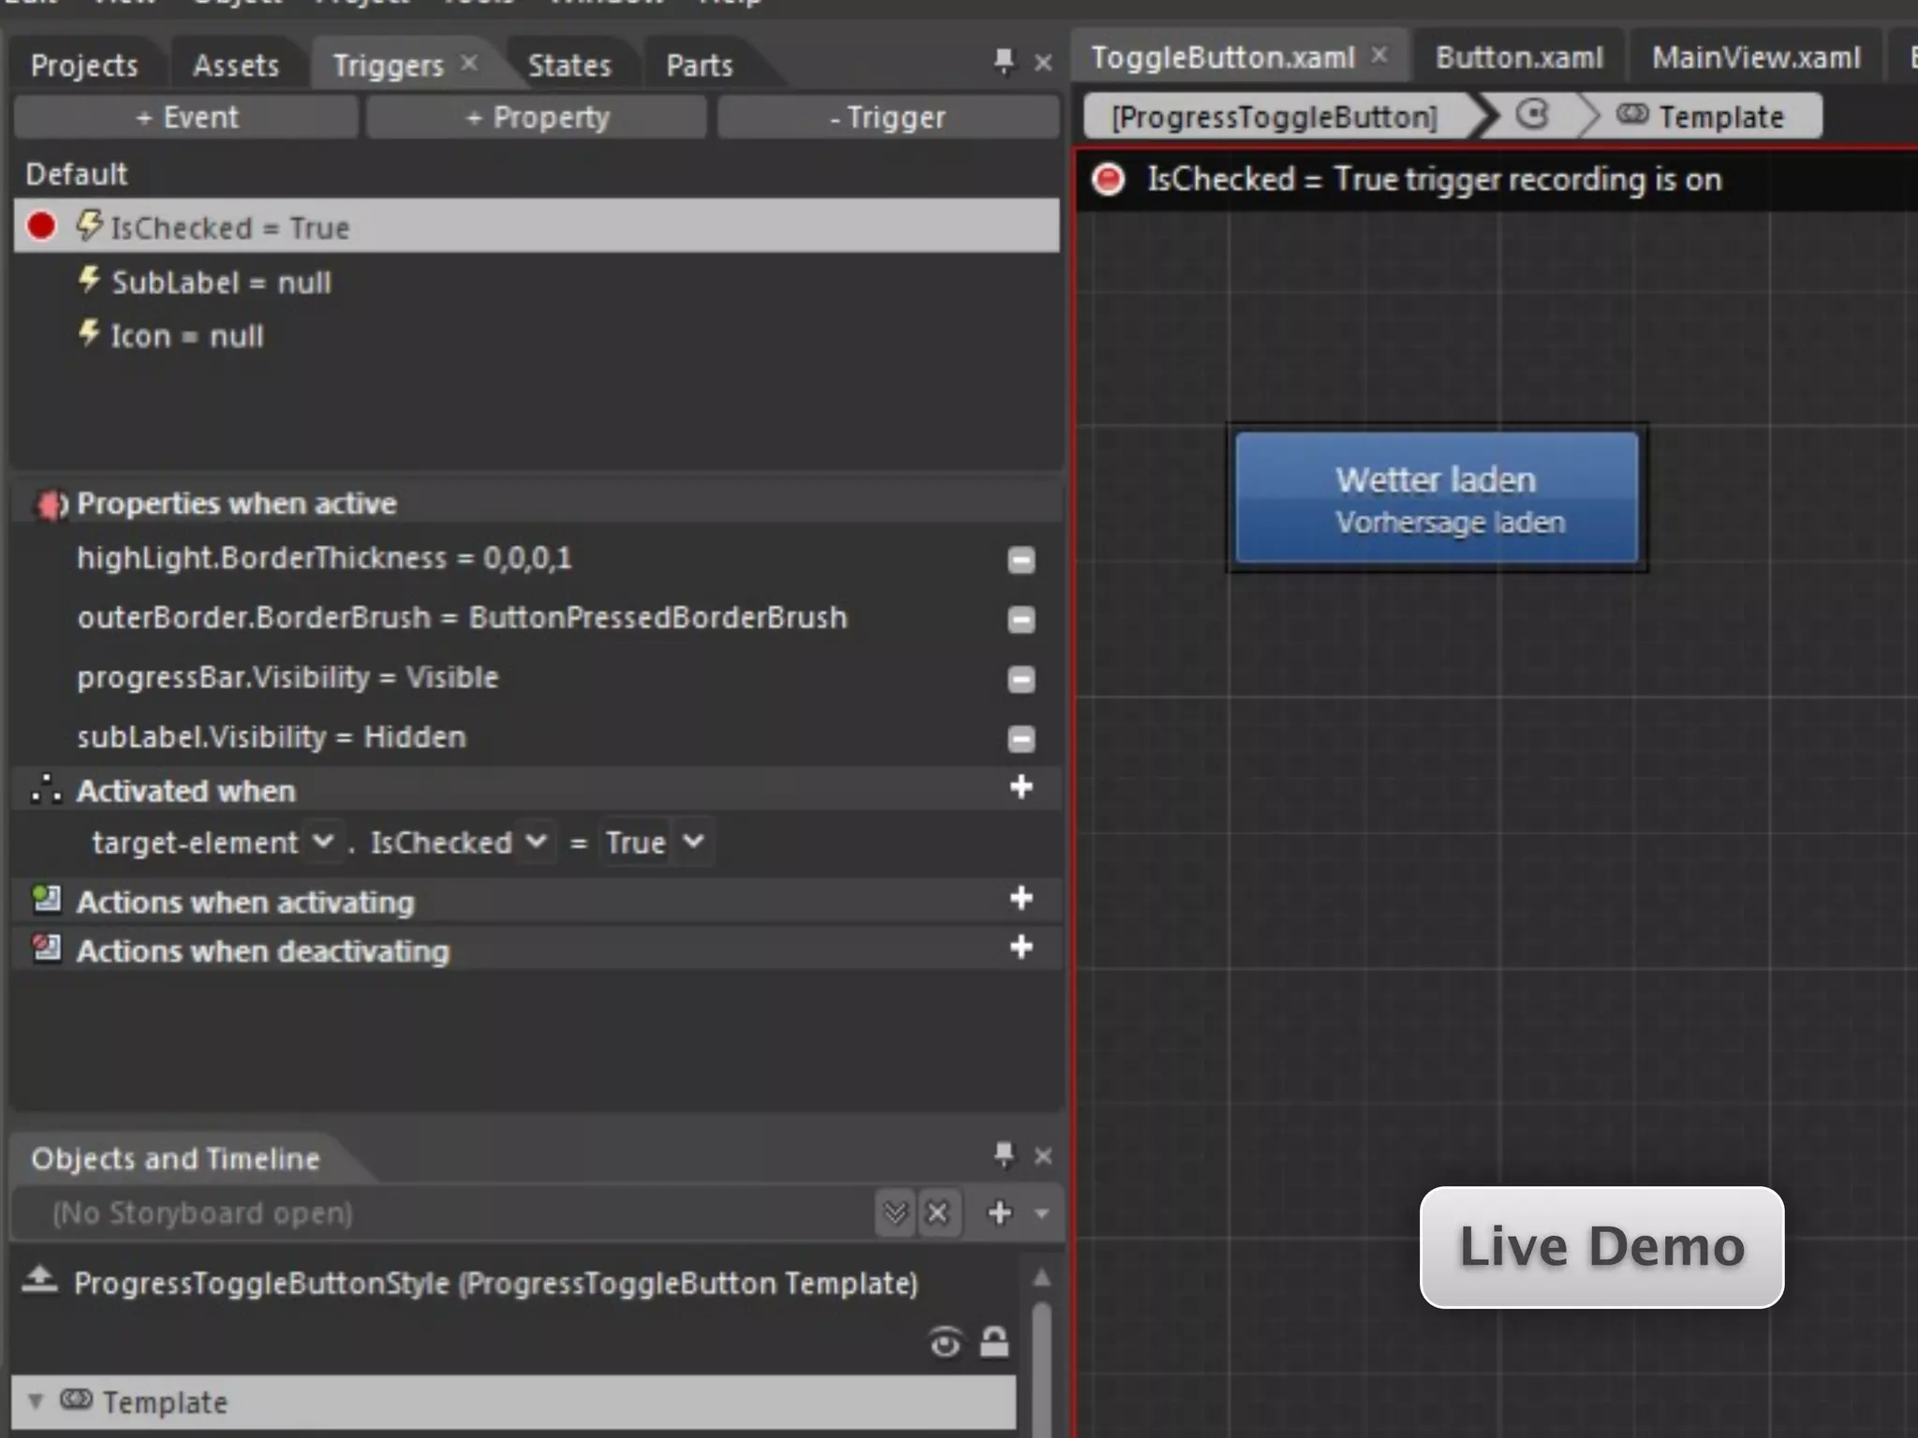The width and height of the screenshot is (1918, 1438).
Task: Remove subLabel.Visibility property setter
Action: (1021, 739)
